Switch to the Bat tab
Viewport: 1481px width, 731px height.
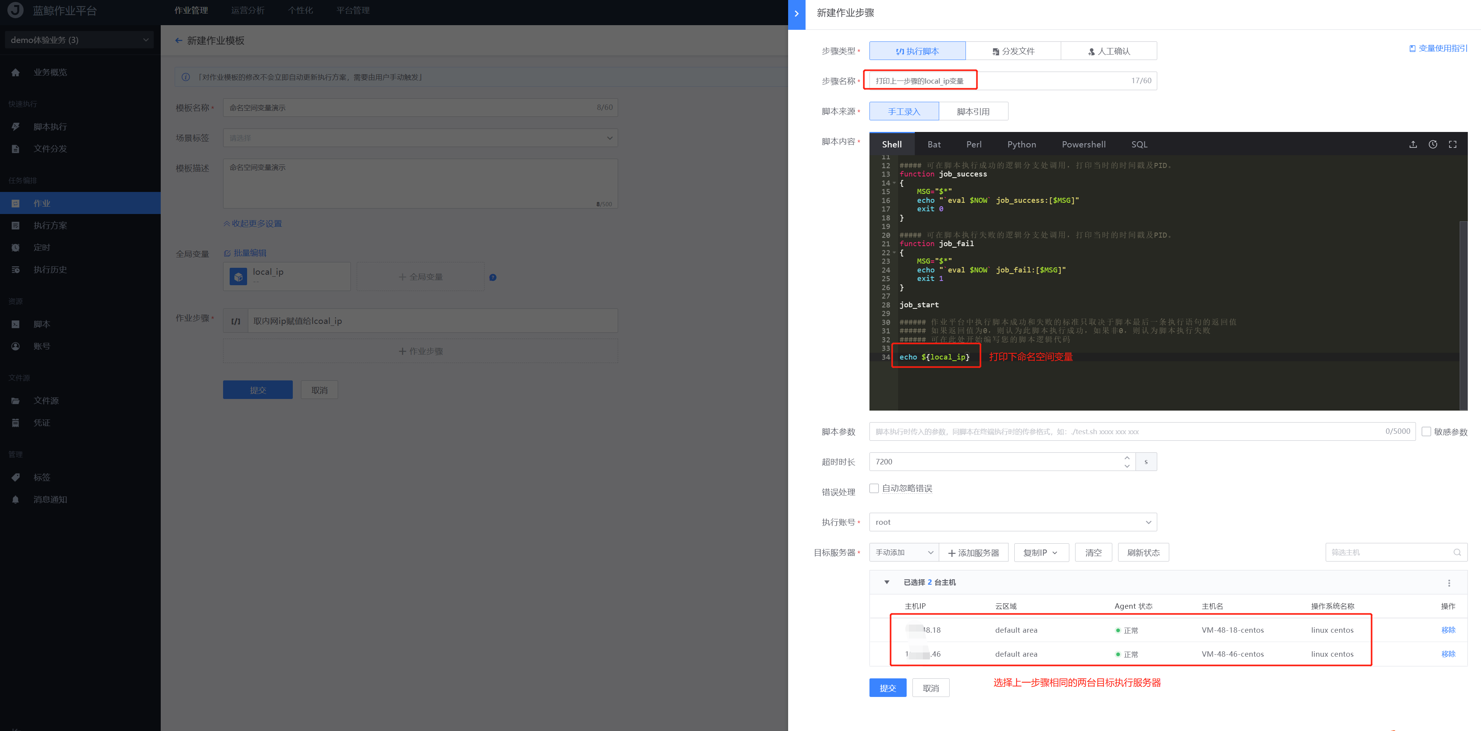coord(934,145)
